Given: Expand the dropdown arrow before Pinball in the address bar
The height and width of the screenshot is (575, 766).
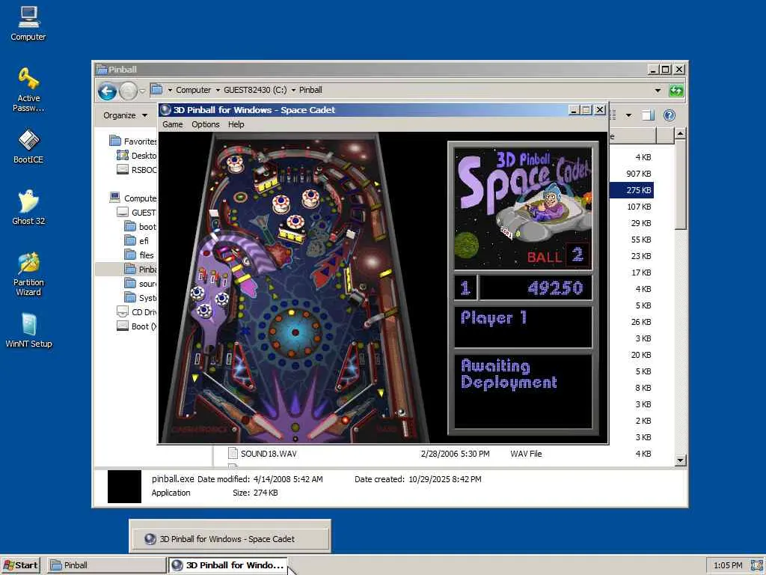Looking at the screenshot, I should [x=293, y=90].
